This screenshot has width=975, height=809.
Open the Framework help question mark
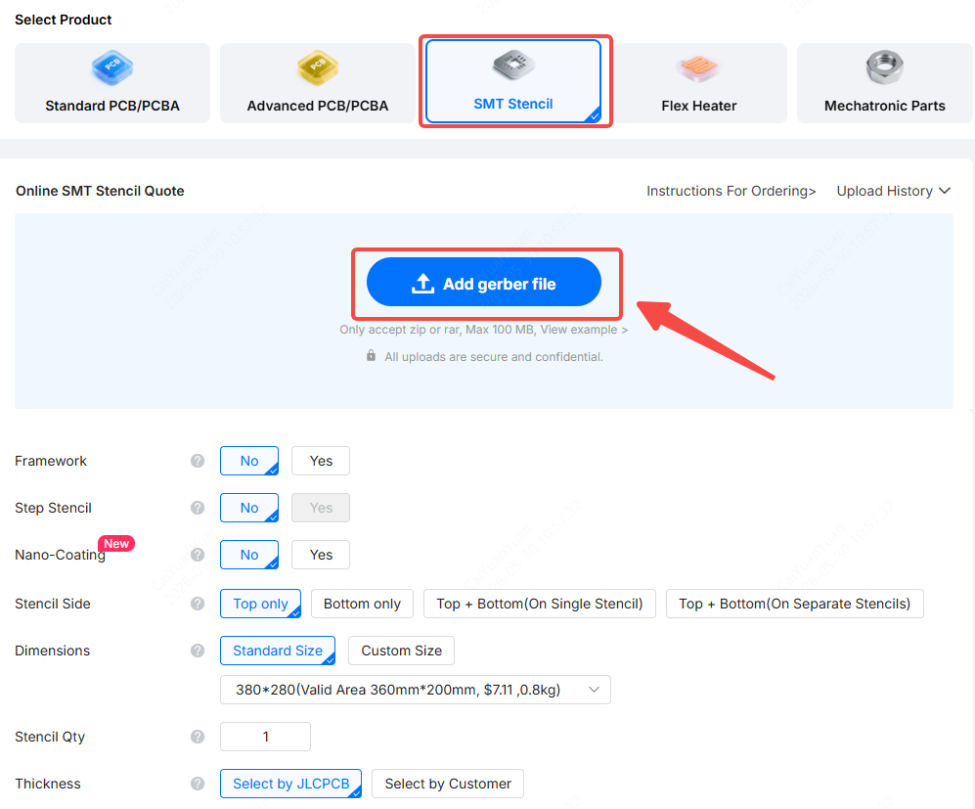tap(198, 461)
